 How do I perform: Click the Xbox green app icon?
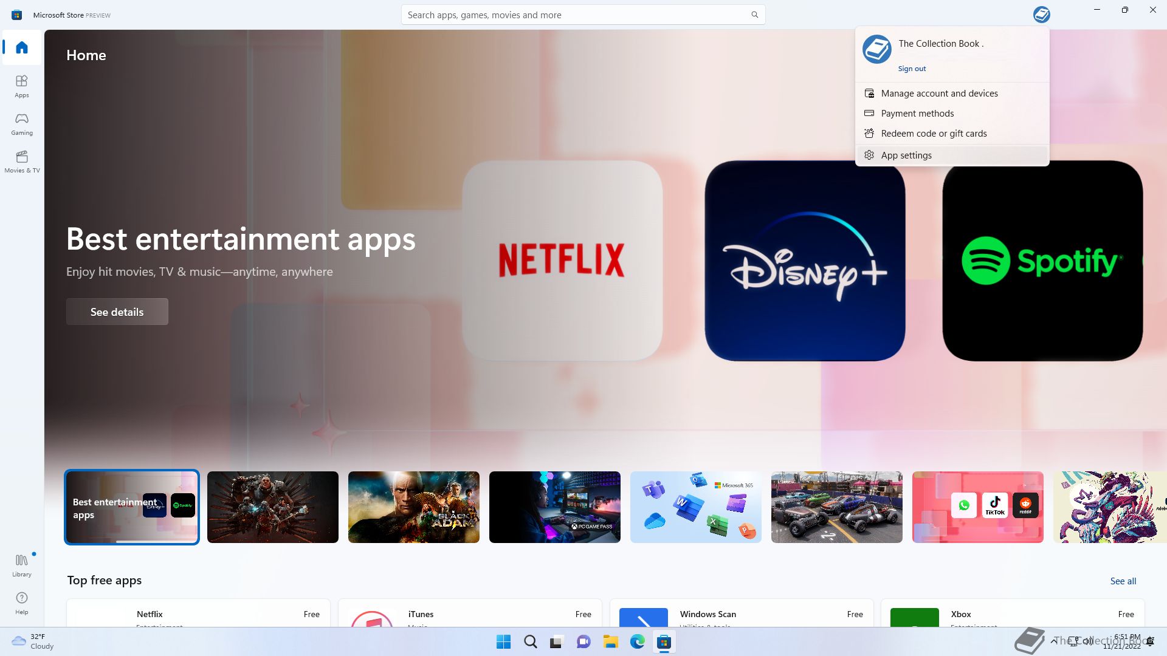click(x=915, y=618)
